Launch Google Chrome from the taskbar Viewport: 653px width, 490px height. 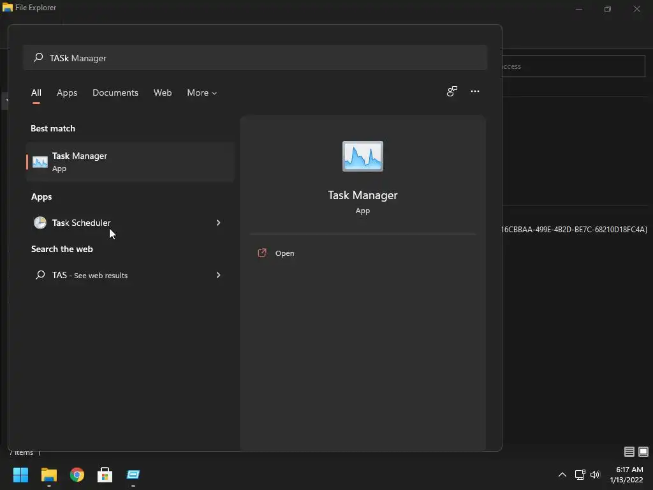click(77, 475)
